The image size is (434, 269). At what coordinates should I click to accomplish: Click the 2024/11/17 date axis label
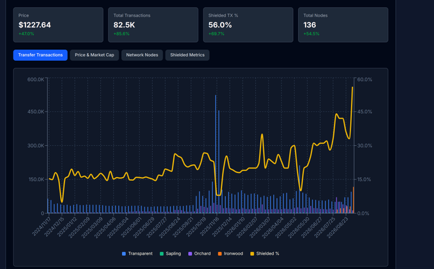pyautogui.click(x=41, y=227)
